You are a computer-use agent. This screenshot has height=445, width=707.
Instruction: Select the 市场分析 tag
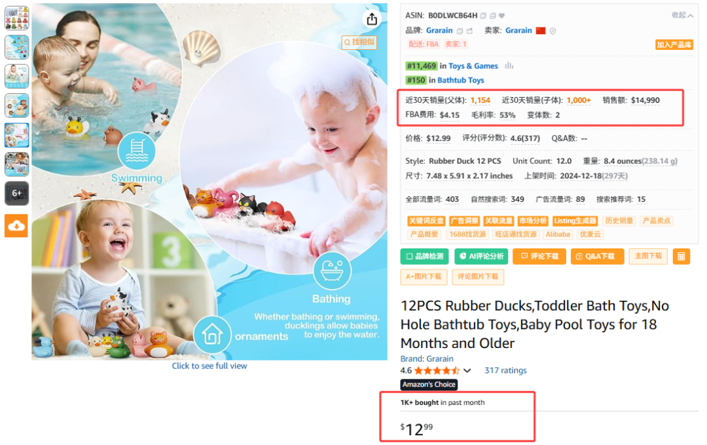(x=532, y=221)
